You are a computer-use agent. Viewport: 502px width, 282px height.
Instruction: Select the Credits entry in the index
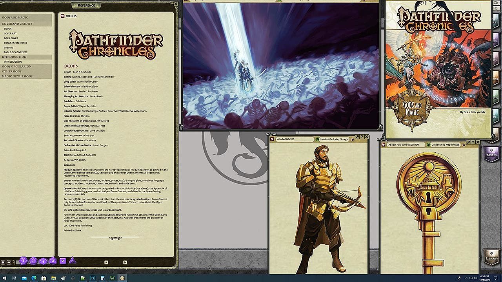coord(9,47)
